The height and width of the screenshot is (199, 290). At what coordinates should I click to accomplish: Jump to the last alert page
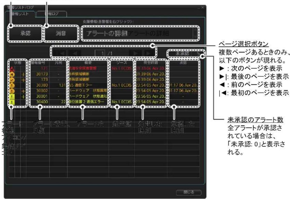click(149, 53)
